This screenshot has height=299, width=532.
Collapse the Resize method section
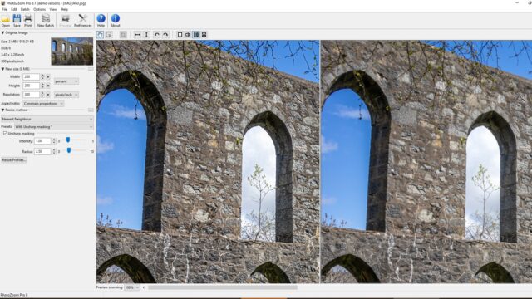click(x=2, y=110)
